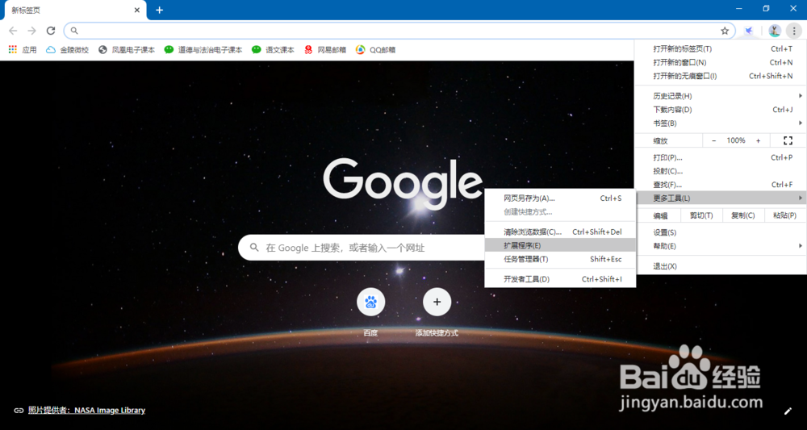Choose 打开新的标签页(T) menu item

(721, 49)
